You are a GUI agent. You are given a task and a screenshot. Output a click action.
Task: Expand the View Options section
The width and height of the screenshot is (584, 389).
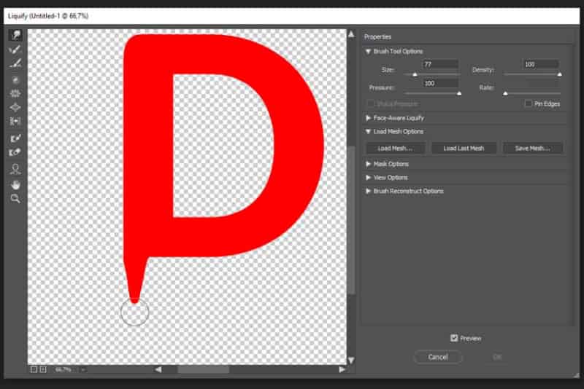coord(368,178)
